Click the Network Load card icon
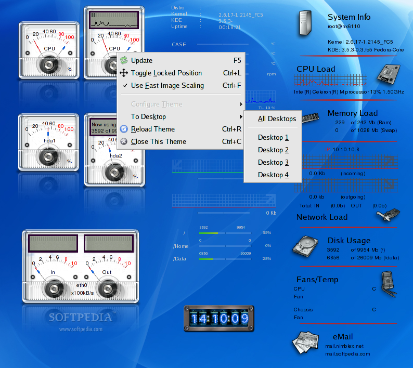Image resolution: width=413 pixels, height=368 pixels. [x=388, y=214]
